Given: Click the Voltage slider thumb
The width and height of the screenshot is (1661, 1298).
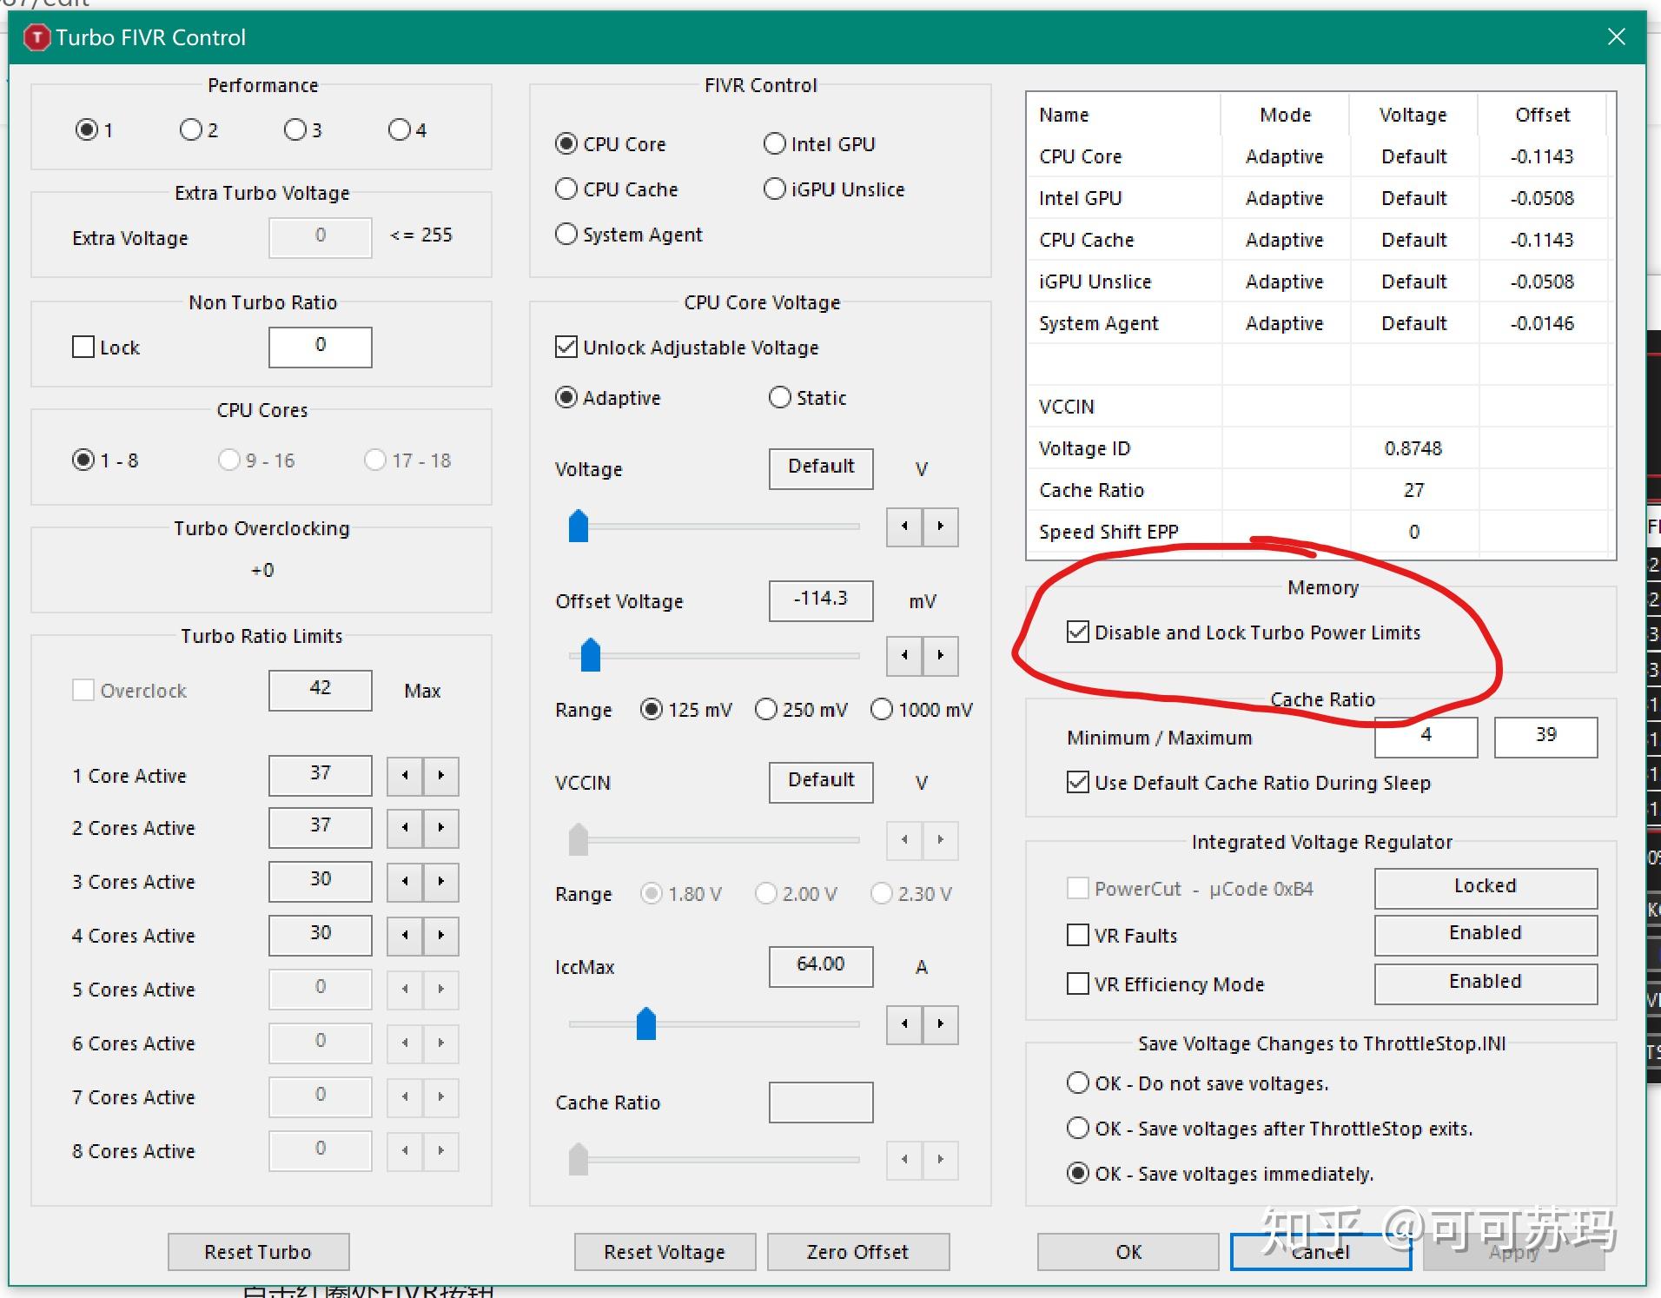Looking at the screenshot, I should 579,526.
